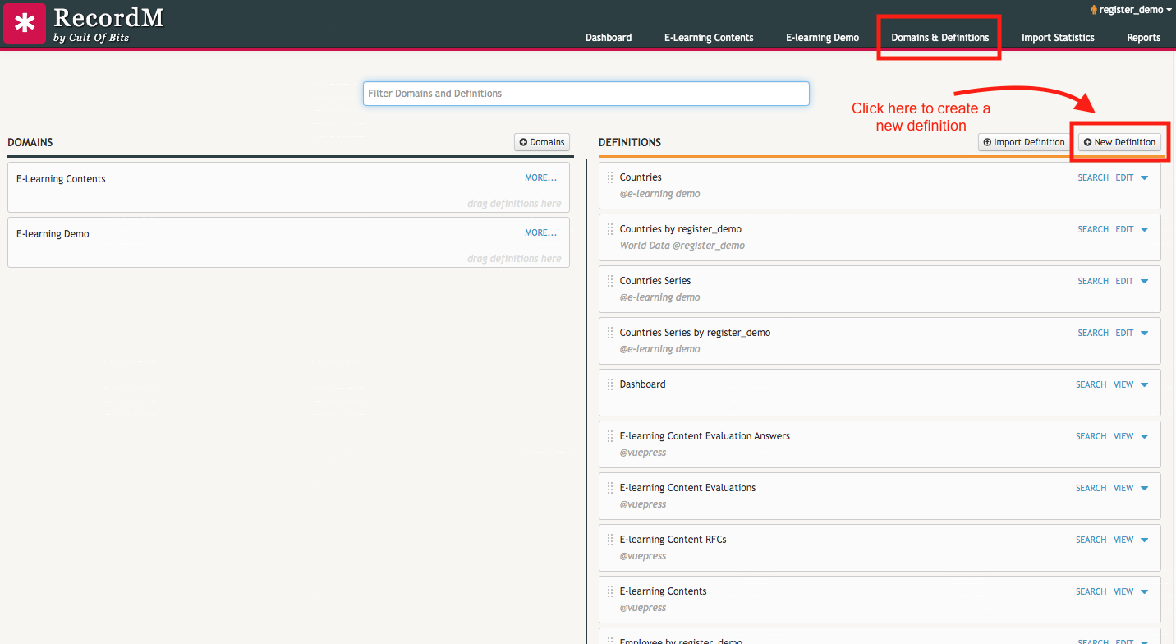Open dropdown for Countries Series by register_demo
1176x644 pixels.
1145,333
